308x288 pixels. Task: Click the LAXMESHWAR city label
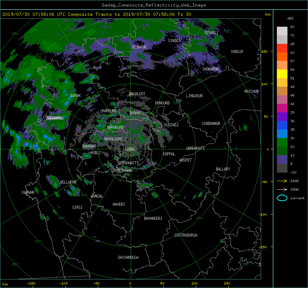pos(121,171)
